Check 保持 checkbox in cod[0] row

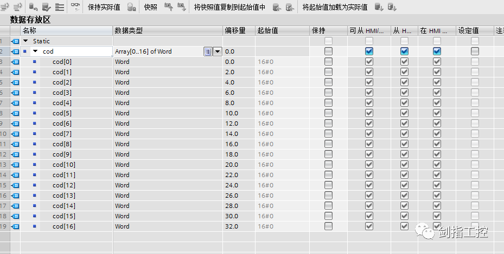[x=328, y=62]
